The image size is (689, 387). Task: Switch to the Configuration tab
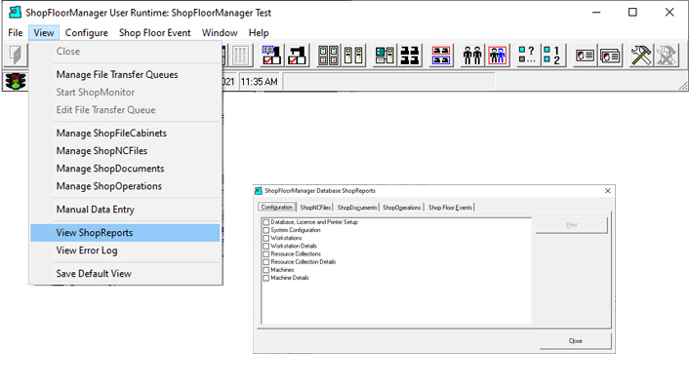click(x=277, y=207)
